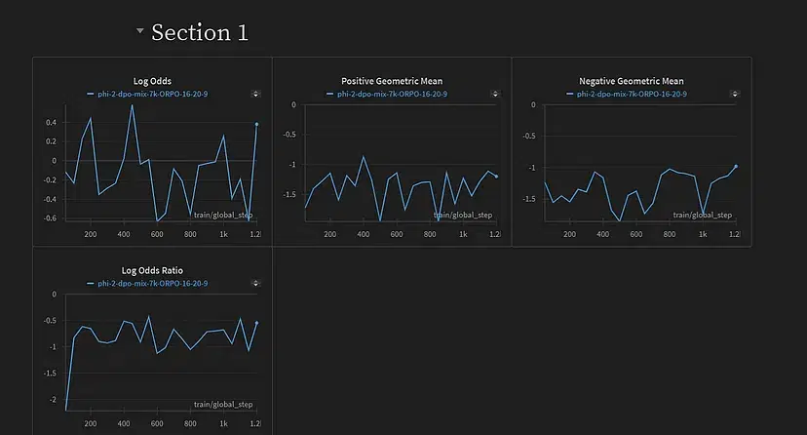Click the Log Odds Ratio chart title
Screen dimensions: 807x435
(152, 270)
